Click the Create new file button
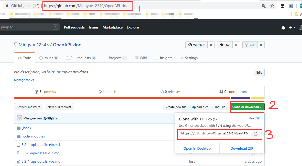This screenshot has width=302, height=166. (x=176, y=107)
